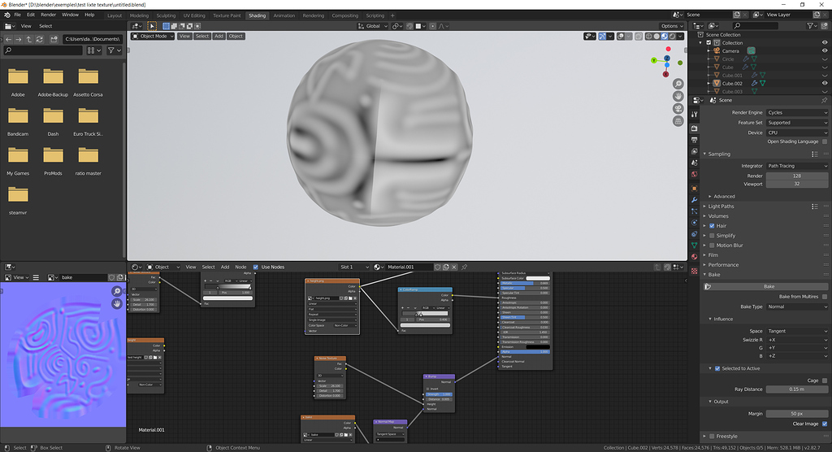Expand the Performance panel
The height and width of the screenshot is (452, 832).
722,264
